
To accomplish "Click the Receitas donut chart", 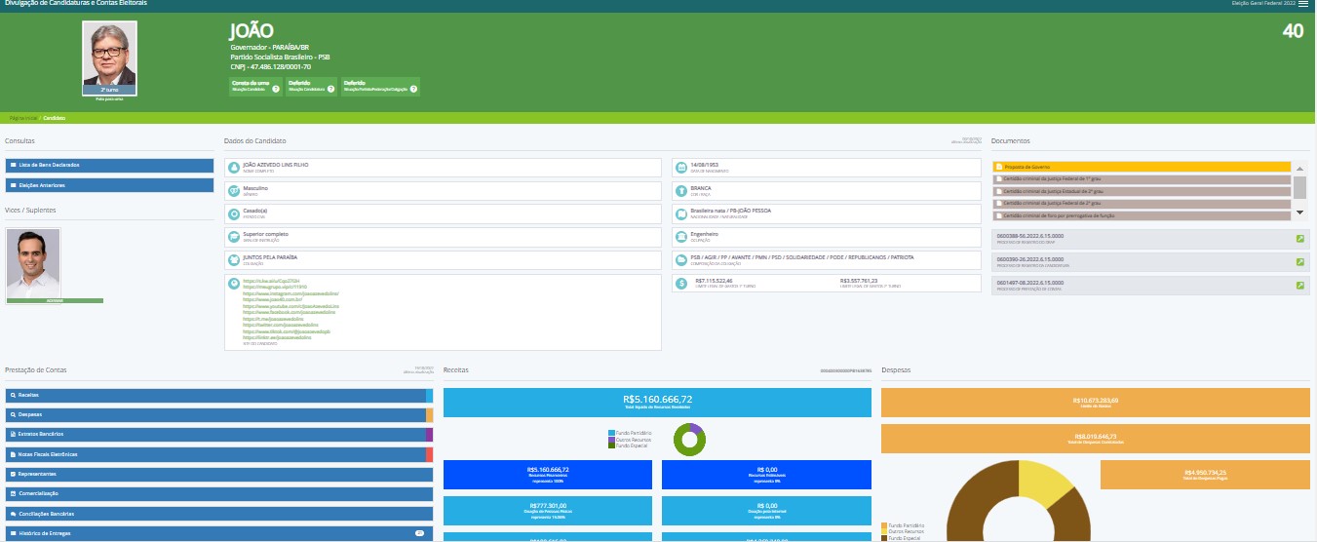I will coord(689,441).
